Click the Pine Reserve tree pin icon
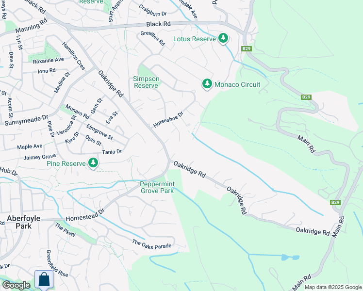 [x=93, y=163]
